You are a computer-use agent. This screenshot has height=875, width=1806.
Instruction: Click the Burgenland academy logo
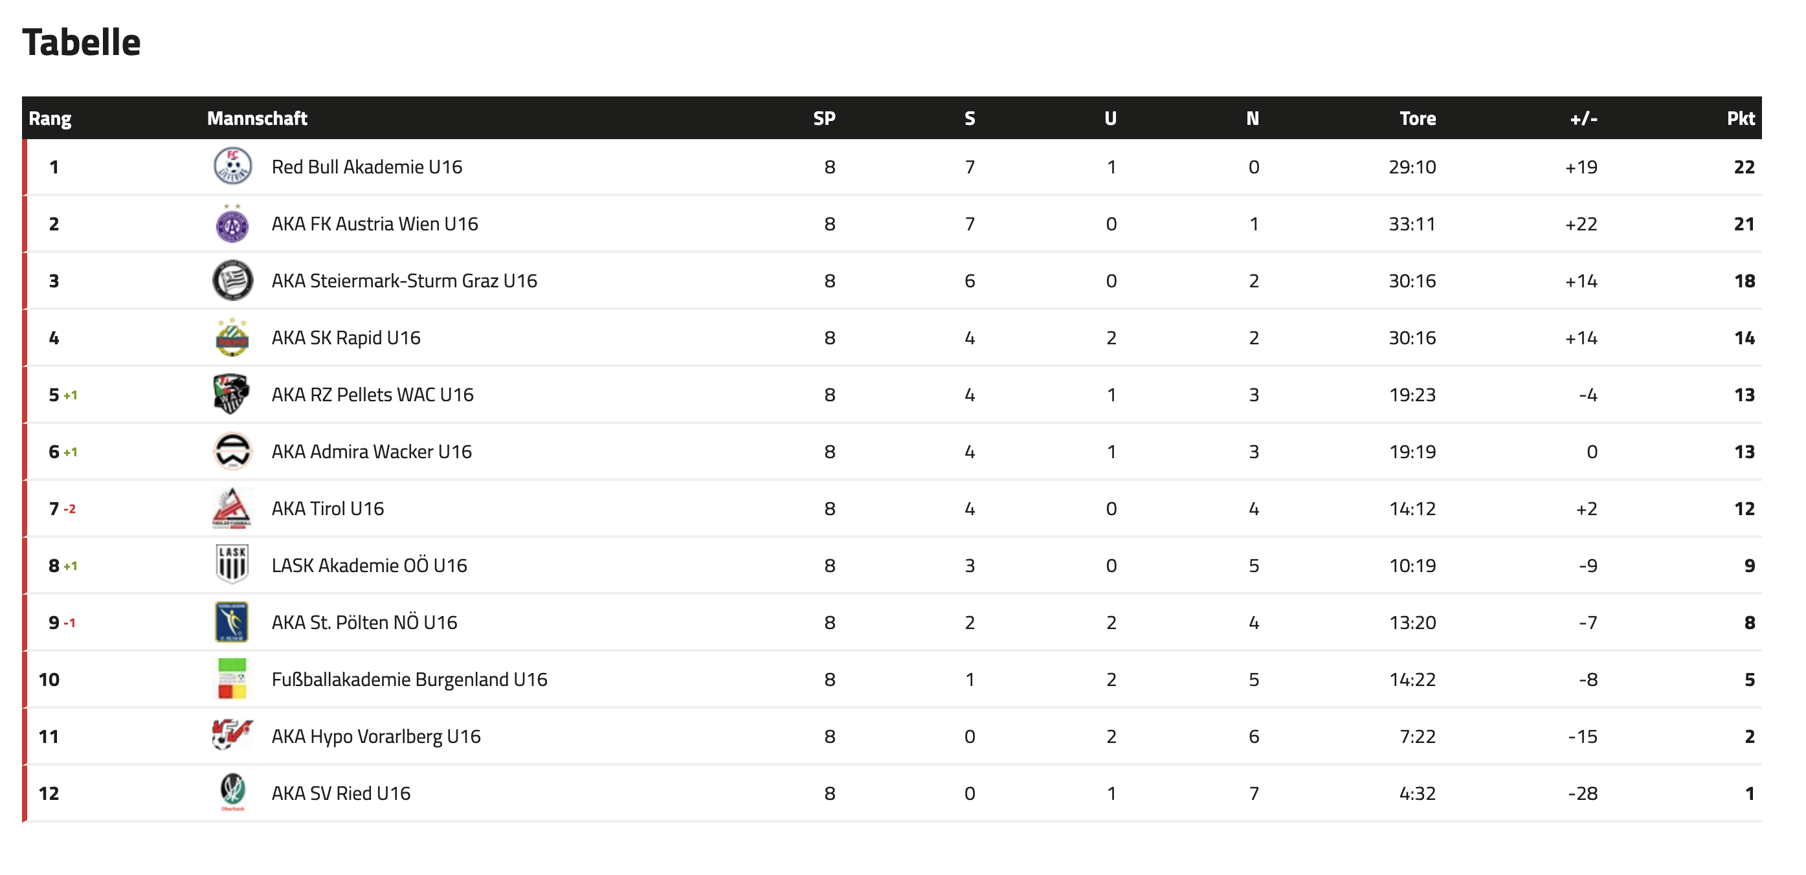pos(232,679)
